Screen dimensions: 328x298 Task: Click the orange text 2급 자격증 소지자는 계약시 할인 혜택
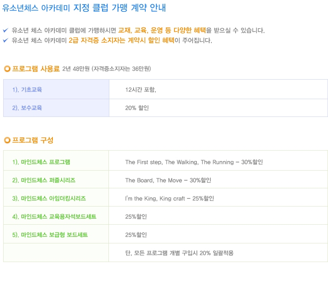point(121,40)
